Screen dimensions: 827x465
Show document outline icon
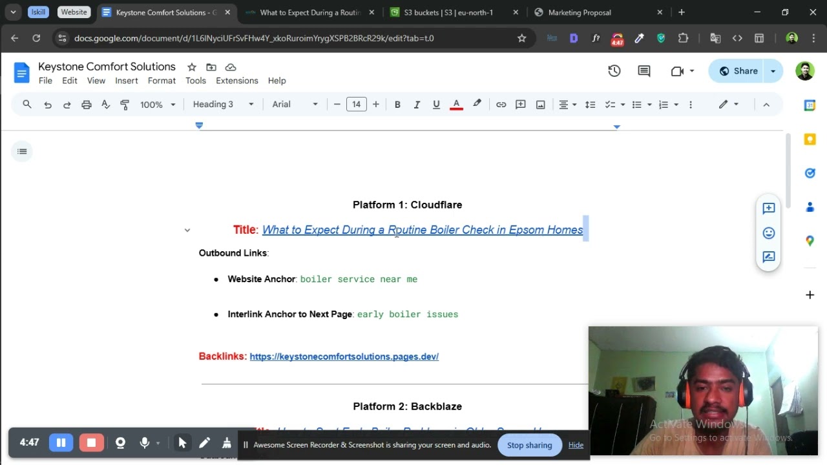click(x=22, y=151)
